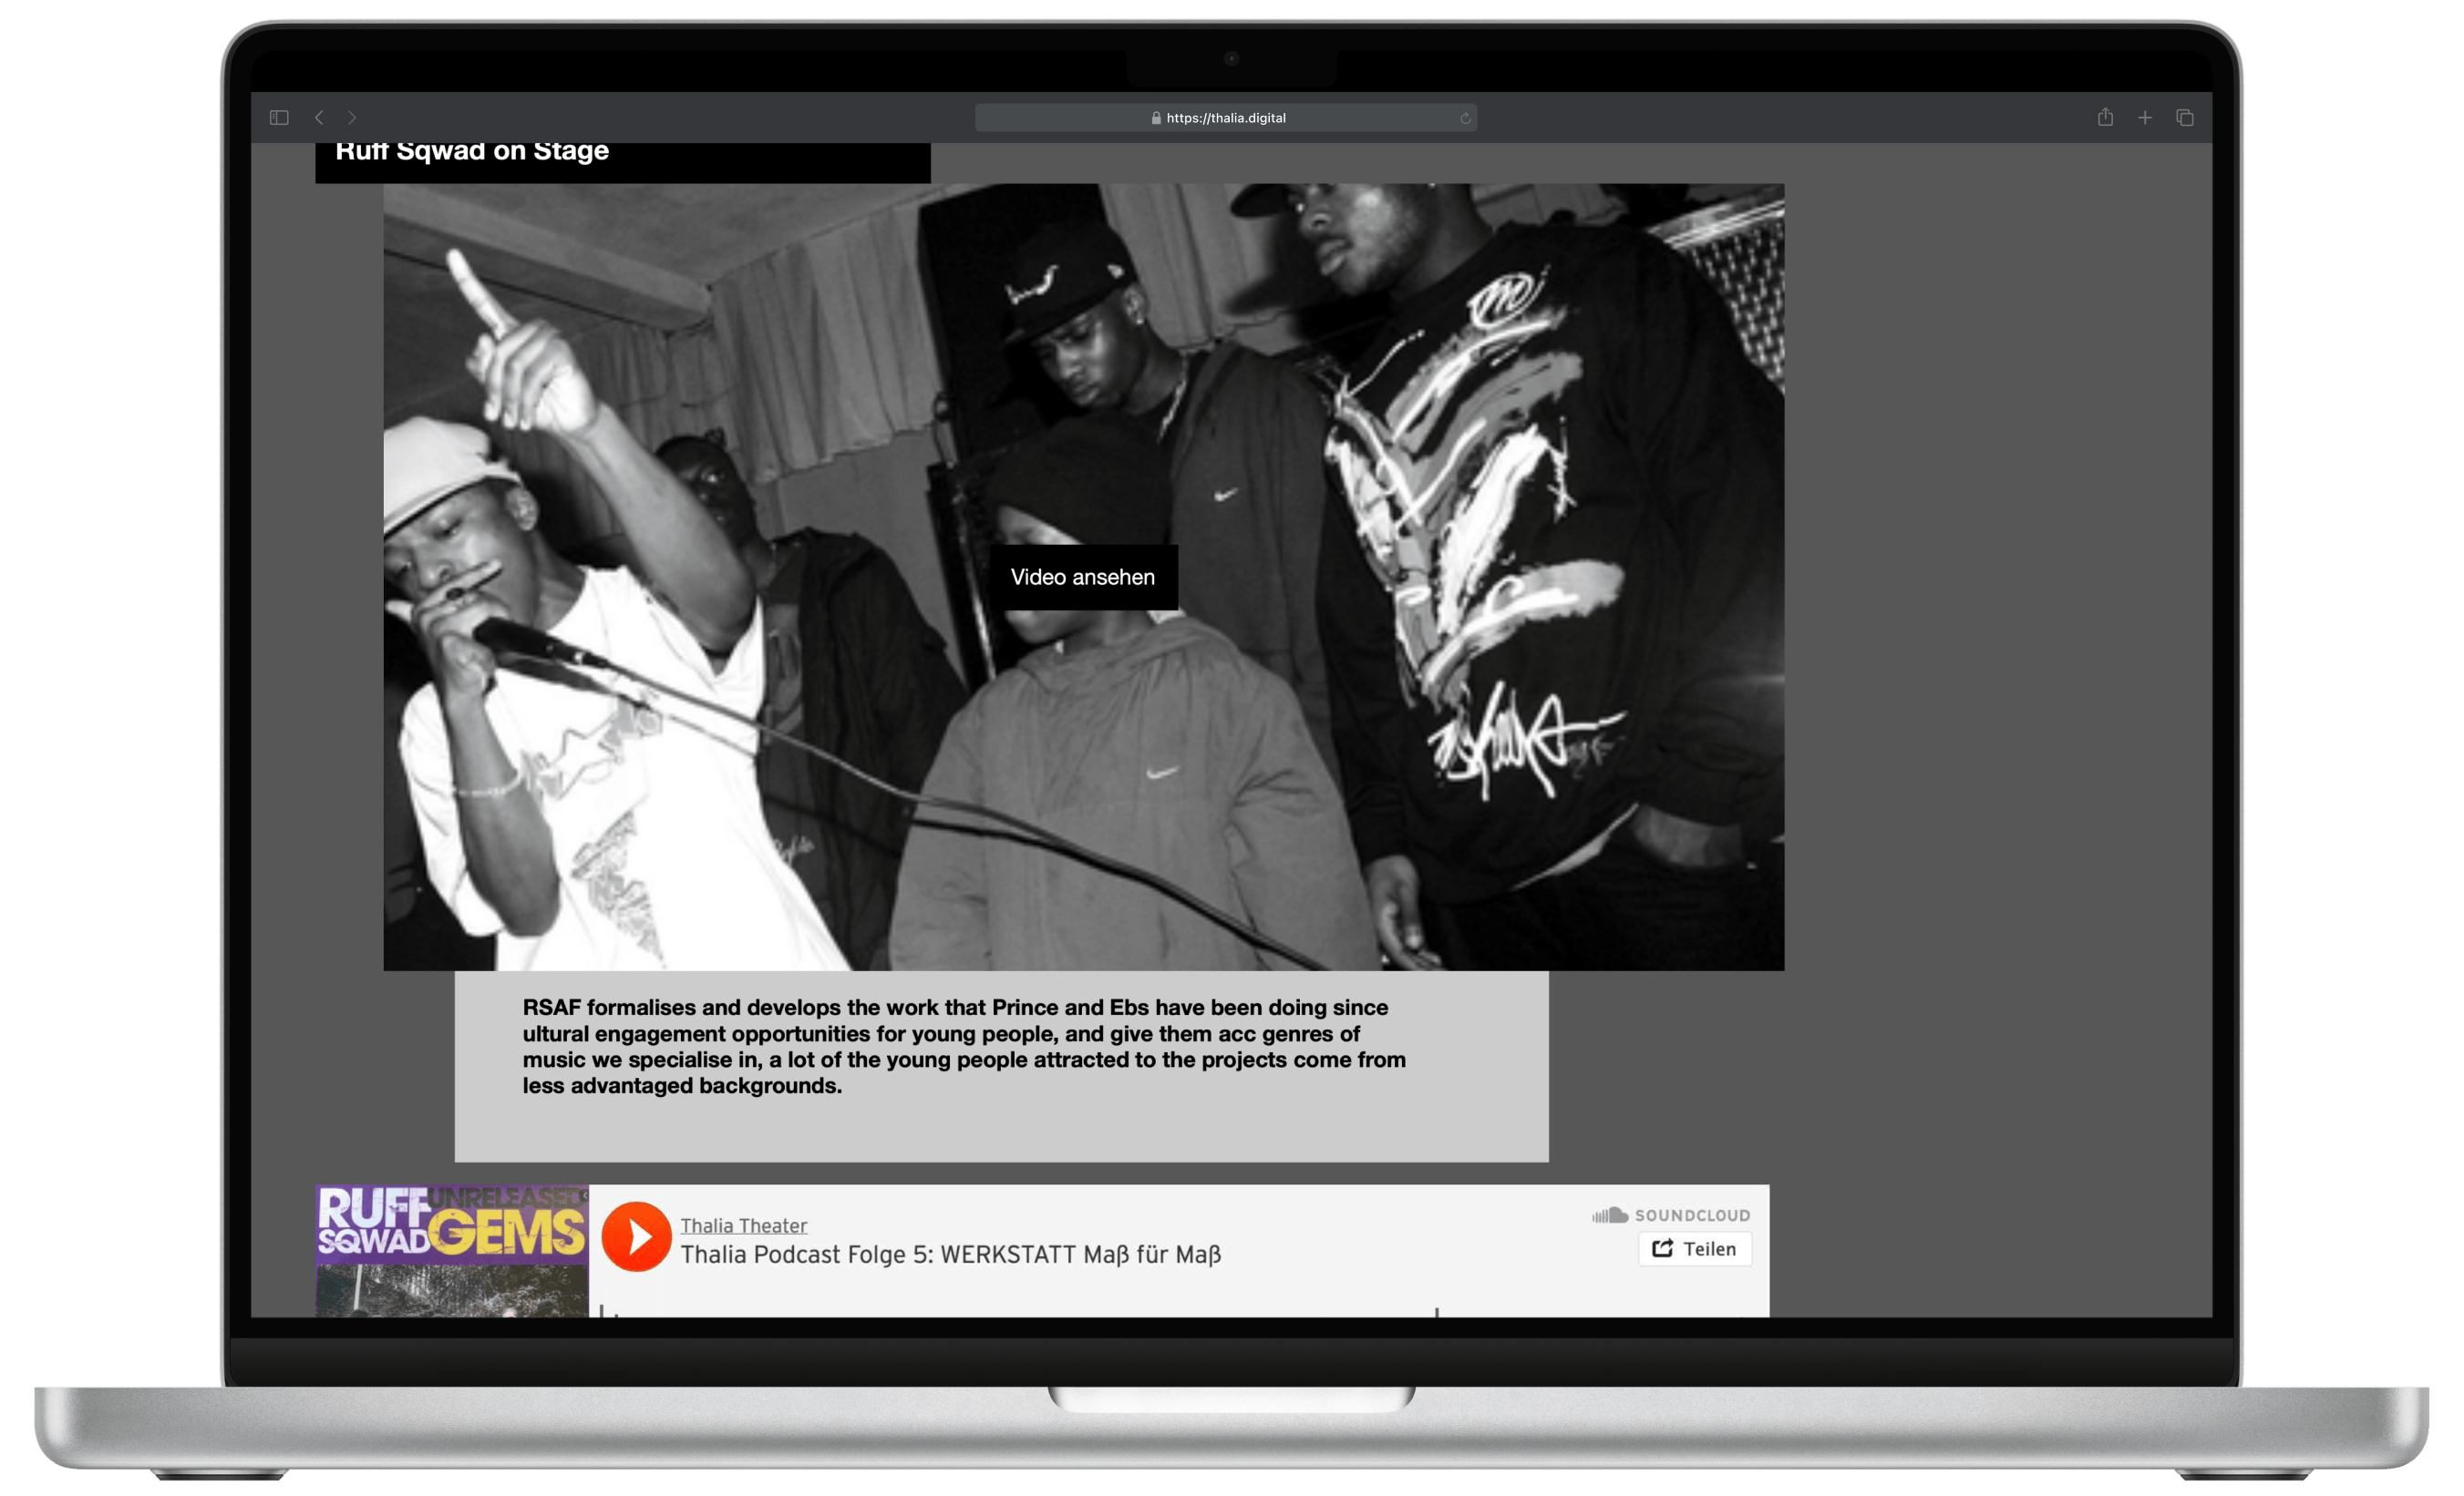The height and width of the screenshot is (1496, 2464).
Task: Toggle the Safari sidebar panel icon
Action: click(x=279, y=118)
